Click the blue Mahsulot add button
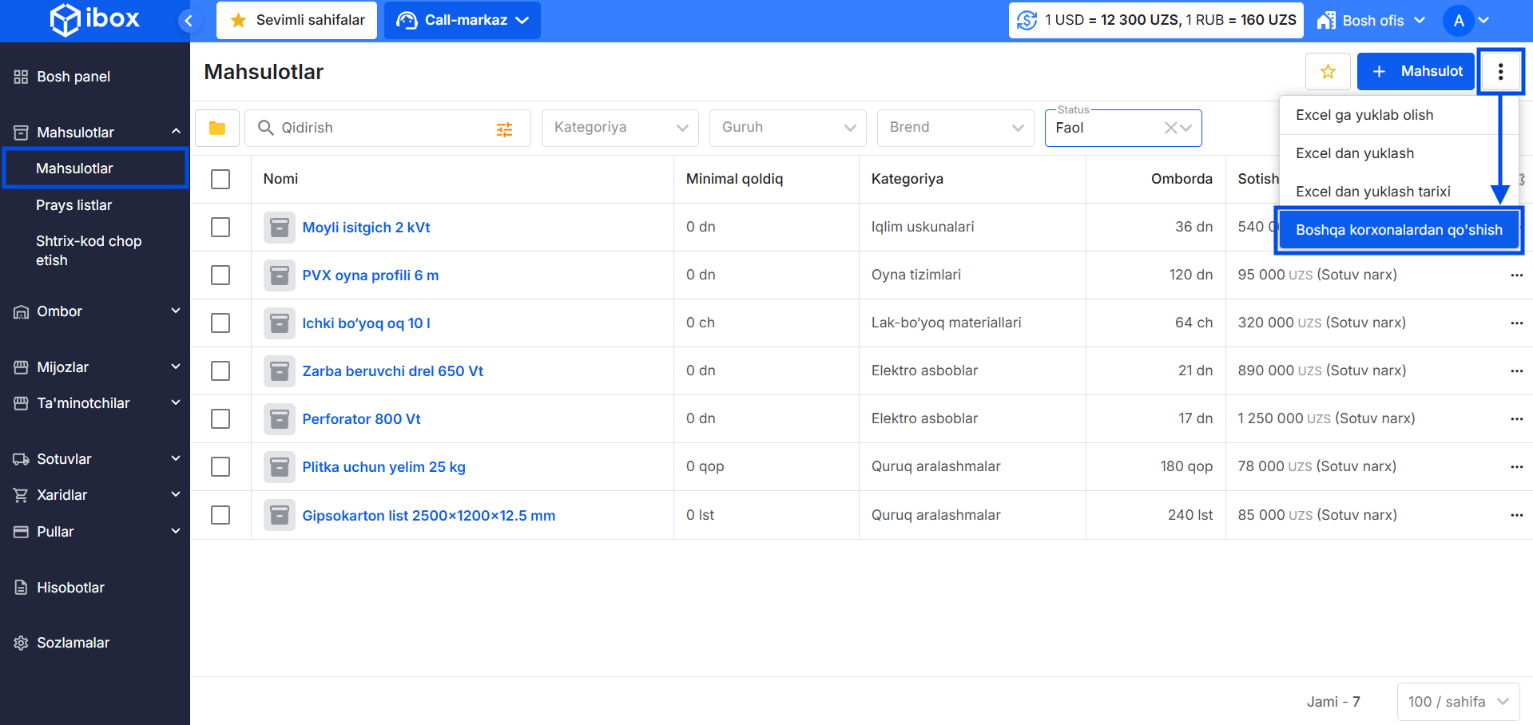 (1416, 72)
